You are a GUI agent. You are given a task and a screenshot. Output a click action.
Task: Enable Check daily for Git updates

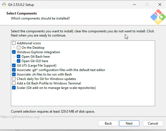14,79
